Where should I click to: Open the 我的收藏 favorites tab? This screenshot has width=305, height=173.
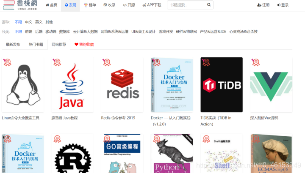[84, 44]
